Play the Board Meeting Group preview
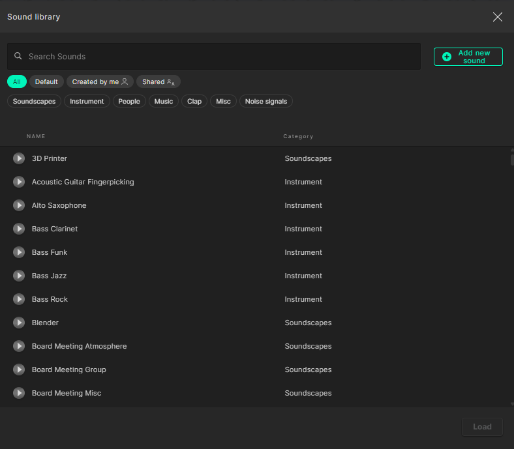Image resolution: width=514 pixels, height=449 pixels. coord(19,369)
